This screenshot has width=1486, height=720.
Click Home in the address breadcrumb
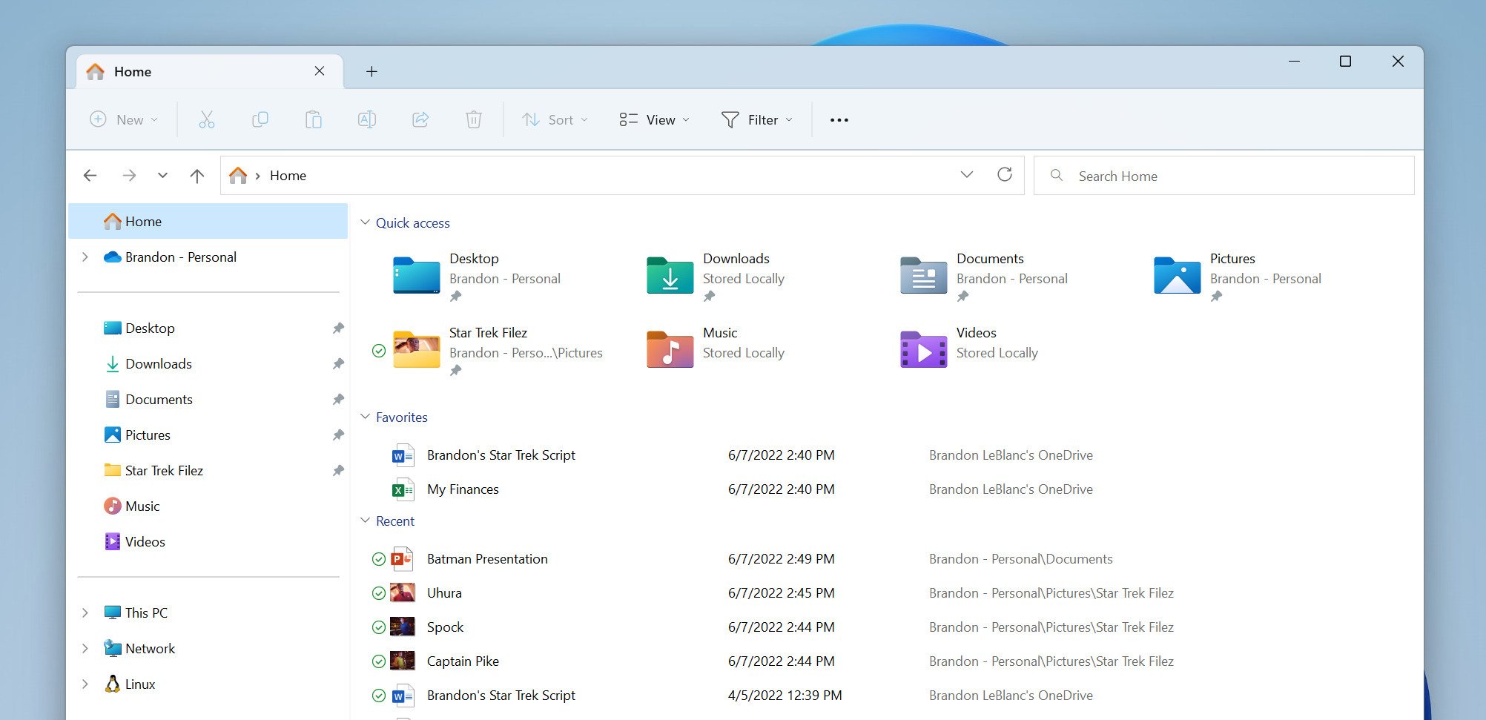[x=288, y=176]
